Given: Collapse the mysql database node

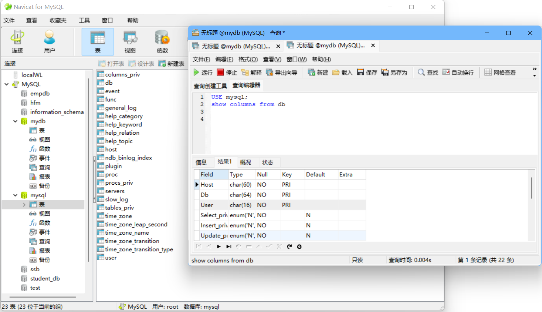Looking at the screenshot, I should pos(15,195).
